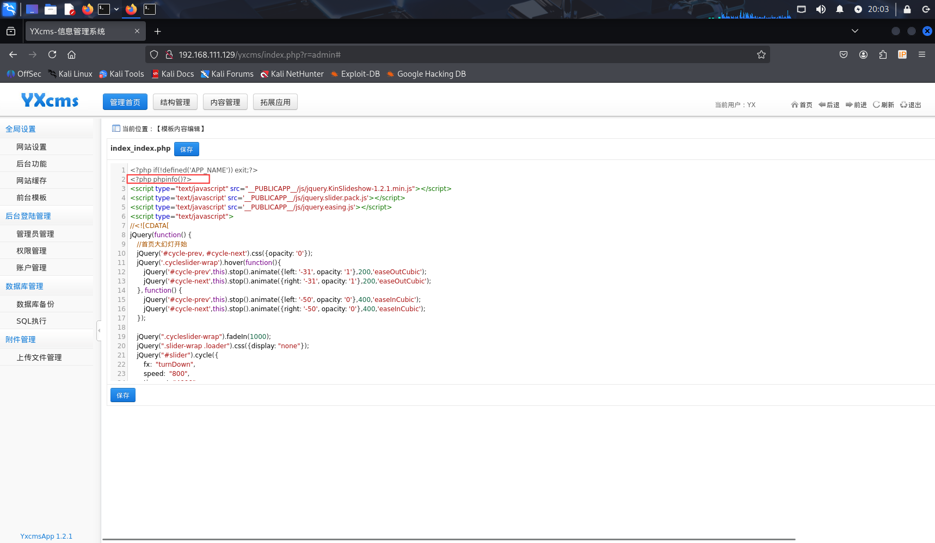Open 后台功能 in the sidebar
Image resolution: width=935 pixels, height=543 pixels.
[x=32, y=164]
